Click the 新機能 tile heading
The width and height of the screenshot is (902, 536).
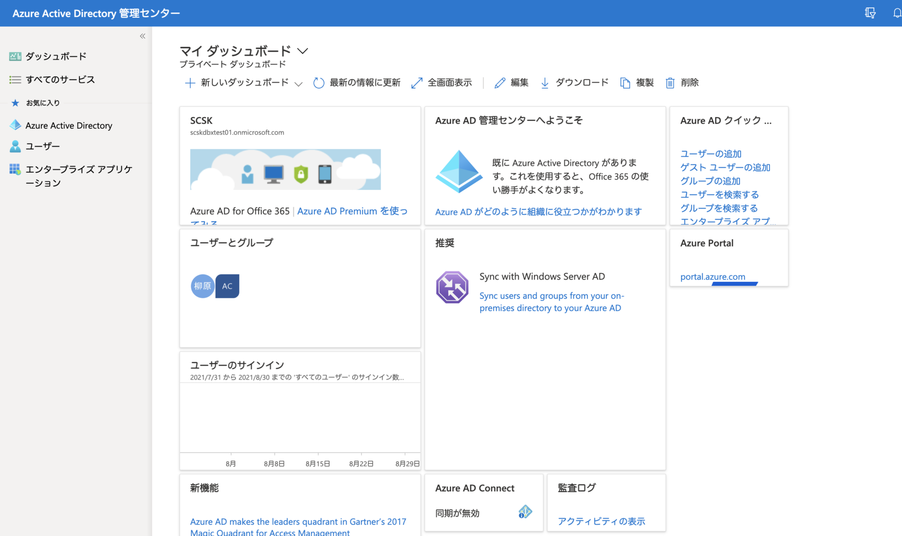click(204, 488)
